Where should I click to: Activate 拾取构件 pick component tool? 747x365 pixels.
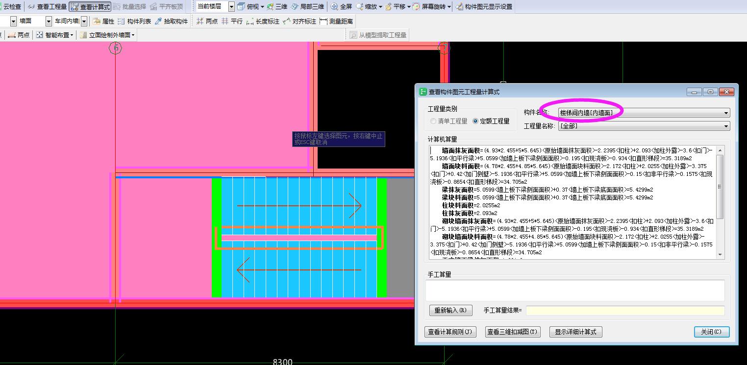coord(171,21)
